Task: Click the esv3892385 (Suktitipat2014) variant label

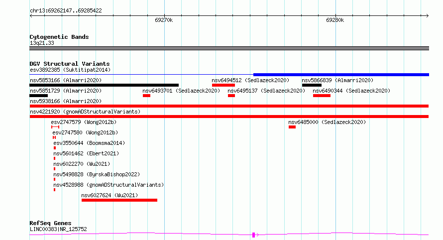Action: tap(70, 70)
